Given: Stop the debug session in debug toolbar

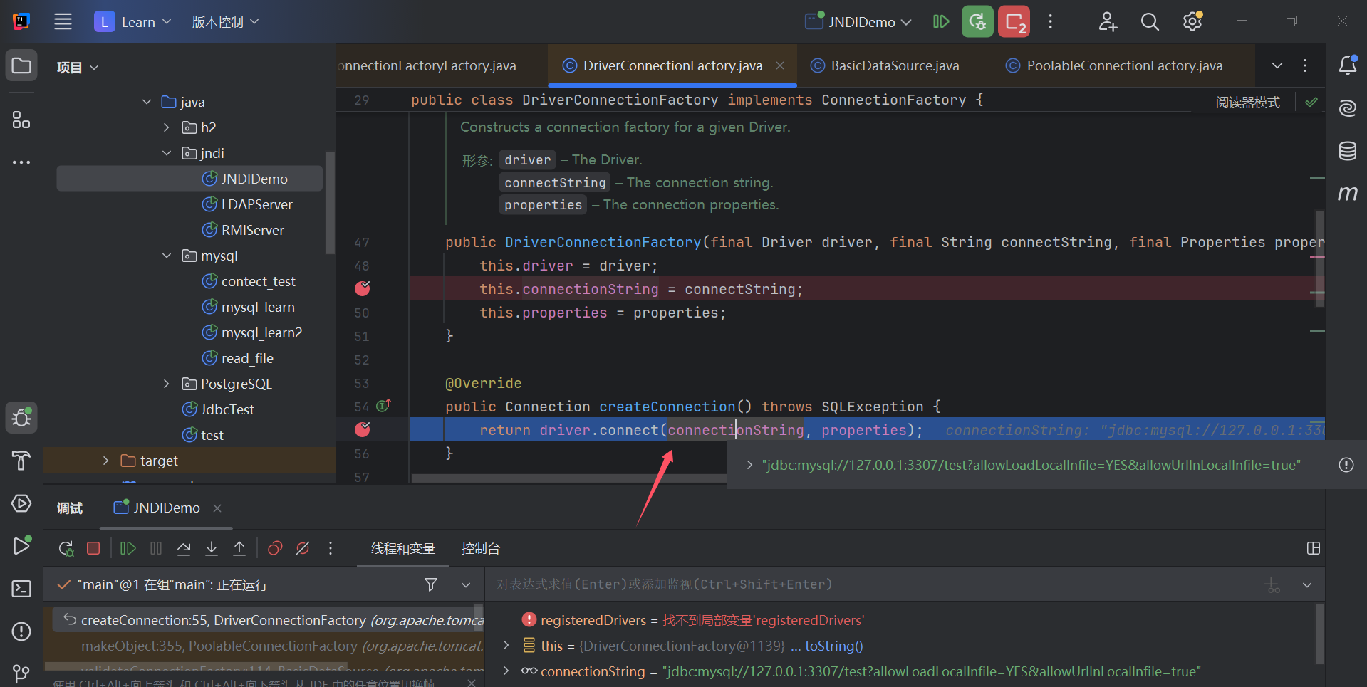Looking at the screenshot, I should click(x=93, y=548).
